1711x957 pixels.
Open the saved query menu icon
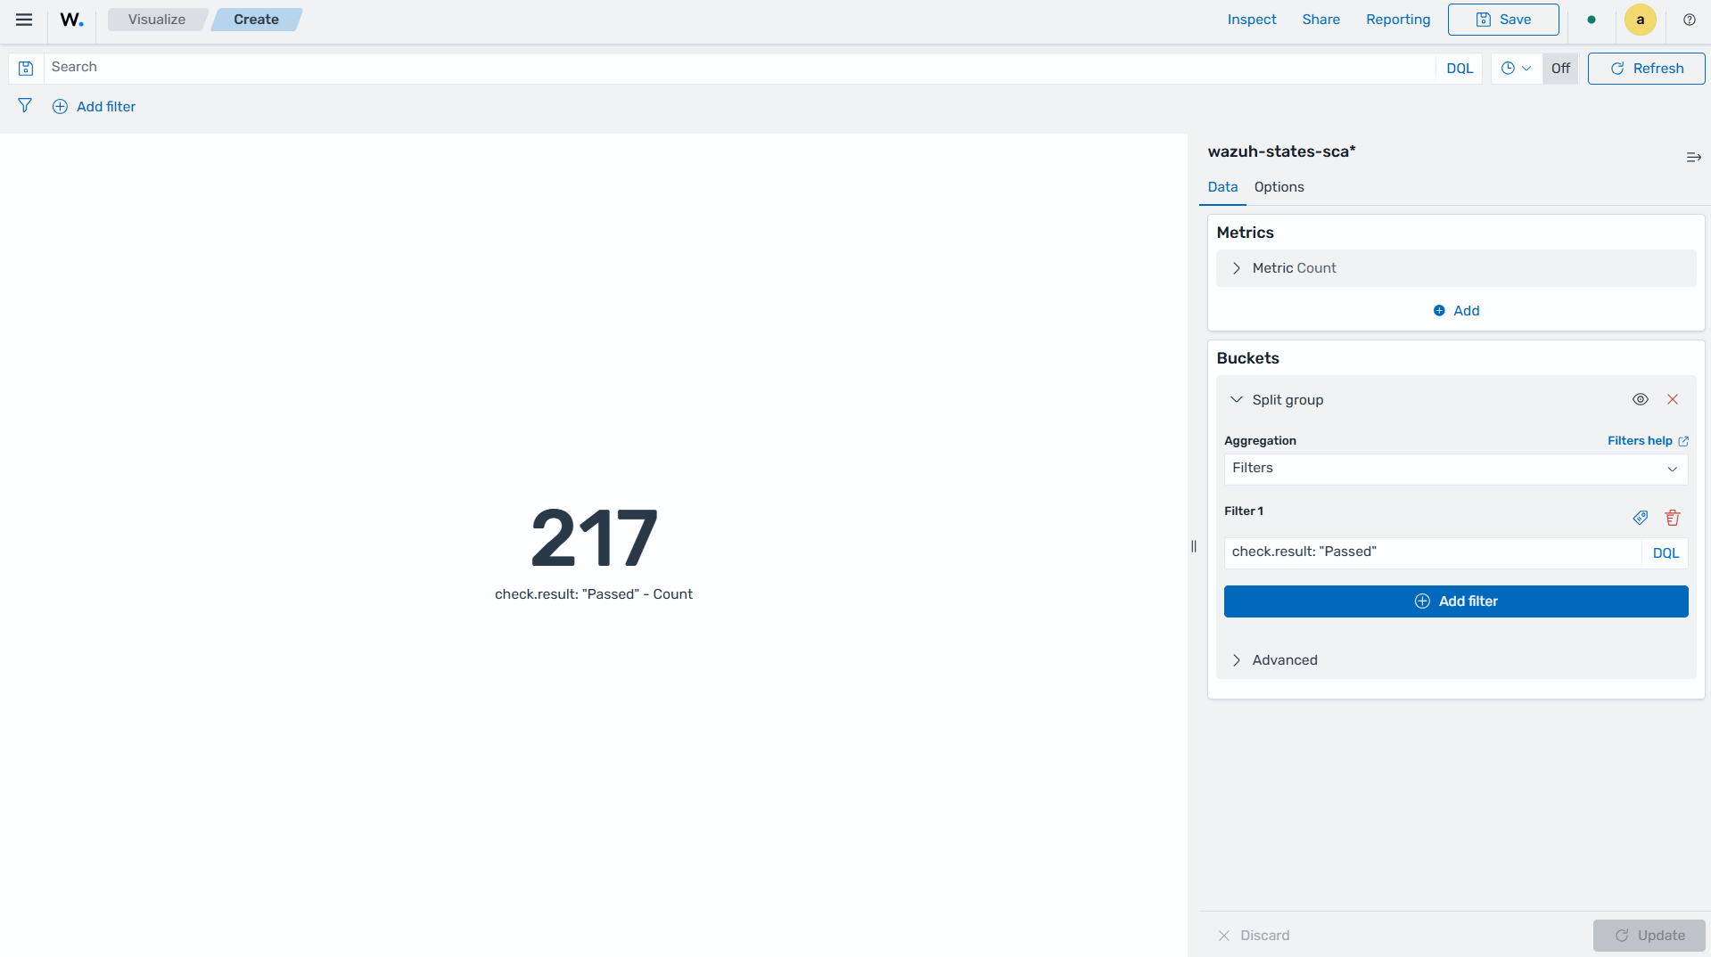pos(26,69)
